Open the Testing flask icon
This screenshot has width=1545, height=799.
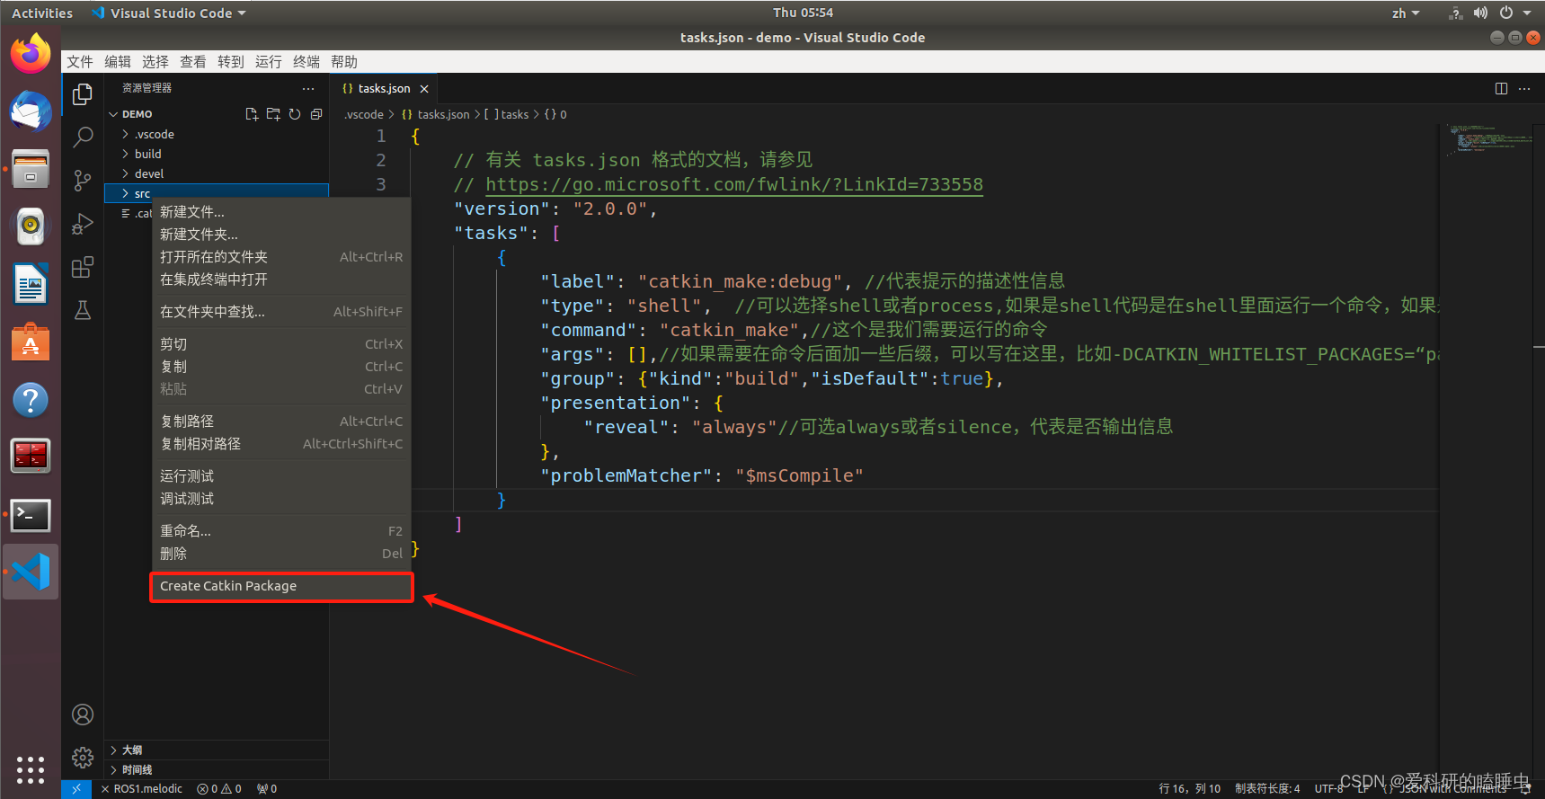(x=83, y=310)
